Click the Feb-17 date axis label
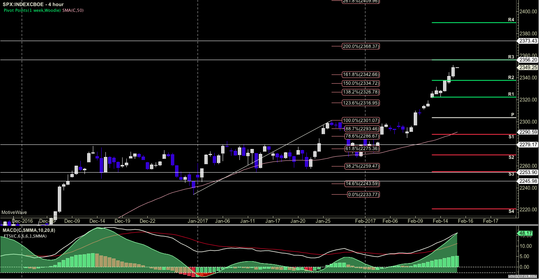The image size is (539, 279). click(491, 221)
